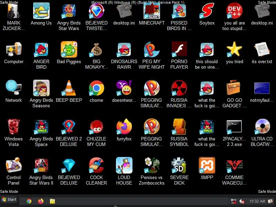276x207 pixels.
Task: Open the Dev C++ 'you all are too stupid' icon
Action: point(234,11)
